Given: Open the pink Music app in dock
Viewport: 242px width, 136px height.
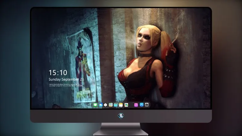Looking at the screenshot, I should (136, 105).
